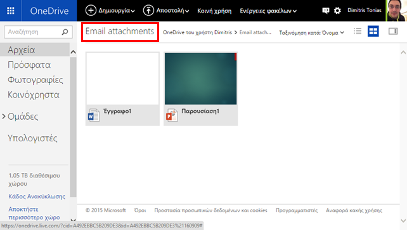This screenshot has width=407, height=230.
Task: Open the app launcher grid icon
Action: [11, 11]
